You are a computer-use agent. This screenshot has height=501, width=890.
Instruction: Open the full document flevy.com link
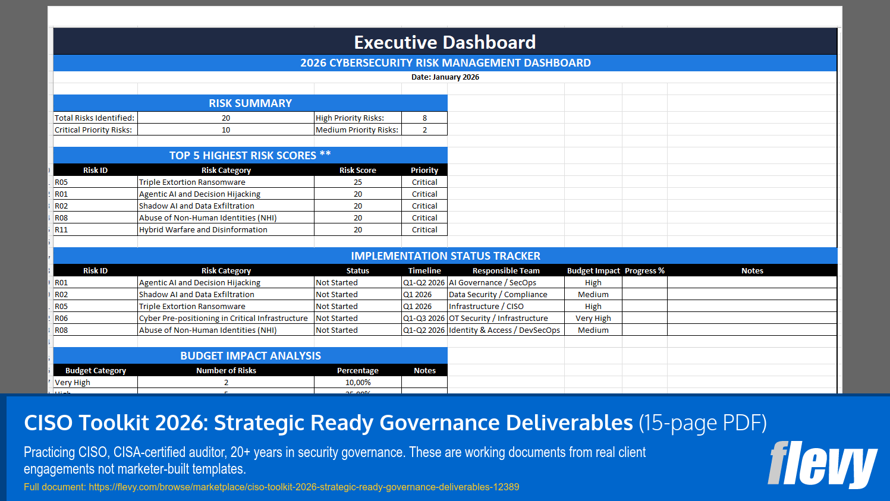(304, 487)
